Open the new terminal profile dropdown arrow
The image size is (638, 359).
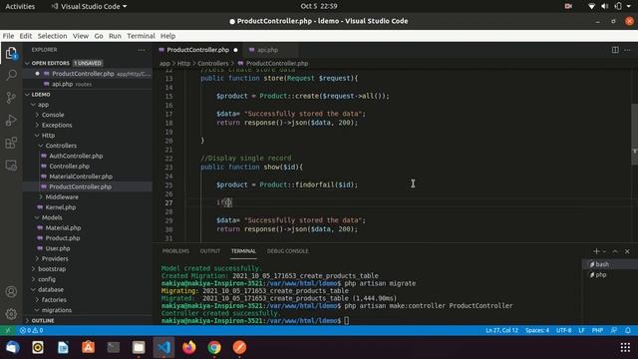point(604,251)
